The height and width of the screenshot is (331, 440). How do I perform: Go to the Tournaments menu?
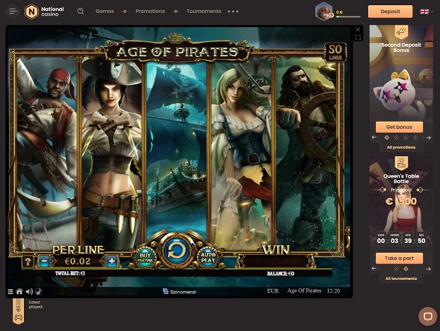(203, 12)
